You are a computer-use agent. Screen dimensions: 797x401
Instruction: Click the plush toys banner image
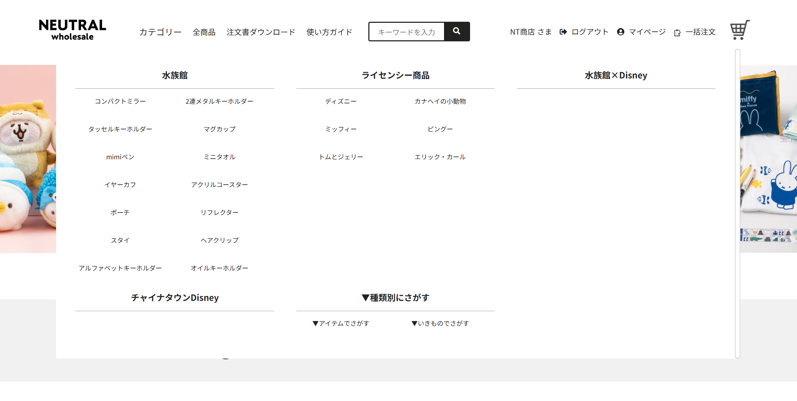(x=28, y=159)
